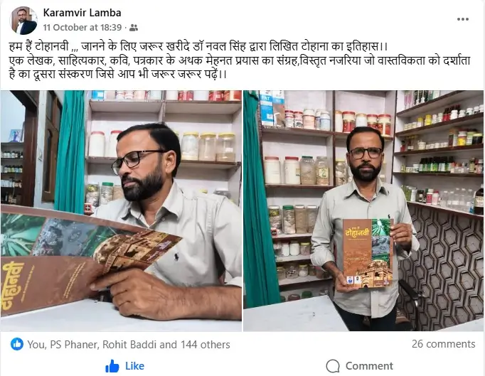Click the blue like reaction icon
The height and width of the screenshot is (376, 485).
(x=16, y=344)
